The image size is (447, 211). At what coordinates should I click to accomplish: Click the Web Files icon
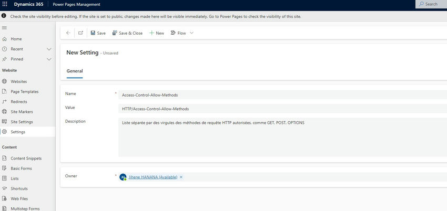coord(4,199)
